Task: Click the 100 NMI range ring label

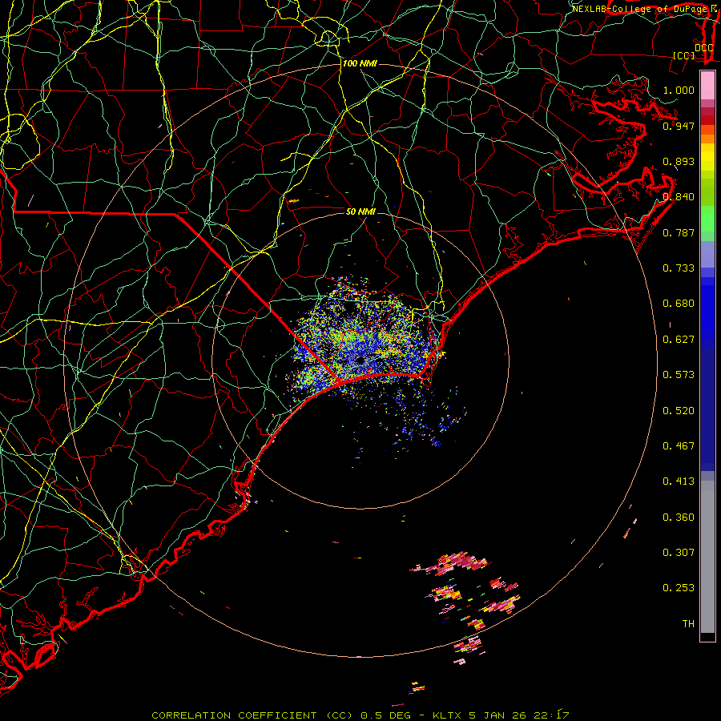Action: click(360, 63)
